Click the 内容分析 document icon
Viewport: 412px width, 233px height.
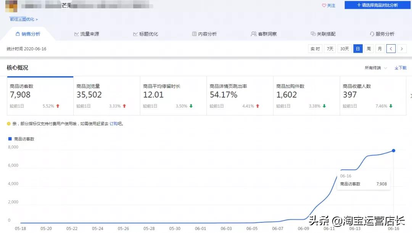194,34
